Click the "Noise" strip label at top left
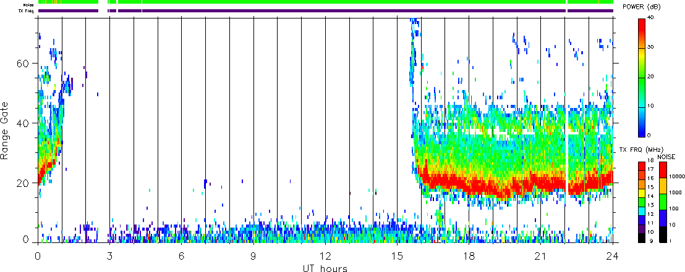This screenshot has width=685, height=272. click(x=29, y=5)
